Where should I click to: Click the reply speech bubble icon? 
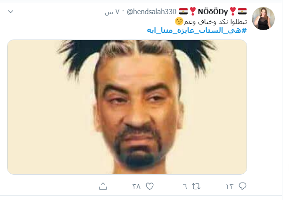pyautogui.click(x=242, y=186)
